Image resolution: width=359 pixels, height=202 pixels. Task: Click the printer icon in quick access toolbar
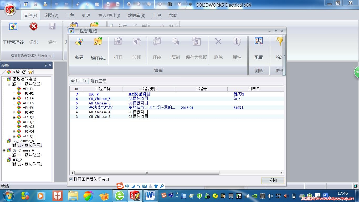pyautogui.click(x=45, y=4)
